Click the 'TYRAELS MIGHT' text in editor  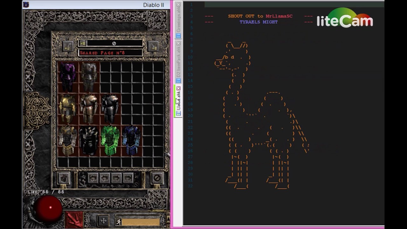(x=259, y=22)
